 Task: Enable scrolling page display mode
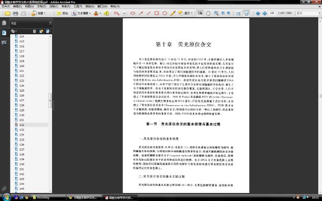click(x=238, y=13)
